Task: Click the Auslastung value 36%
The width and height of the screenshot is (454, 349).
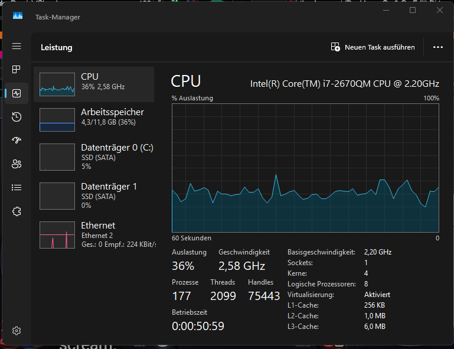Action: click(183, 266)
